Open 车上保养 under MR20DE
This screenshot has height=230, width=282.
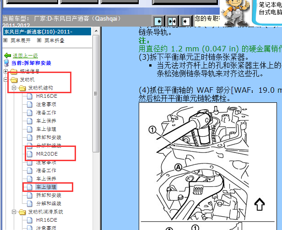pyautogui.click(x=46, y=179)
